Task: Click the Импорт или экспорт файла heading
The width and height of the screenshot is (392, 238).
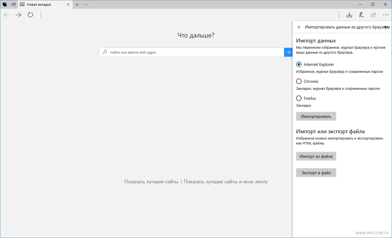Action: coord(330,132)
